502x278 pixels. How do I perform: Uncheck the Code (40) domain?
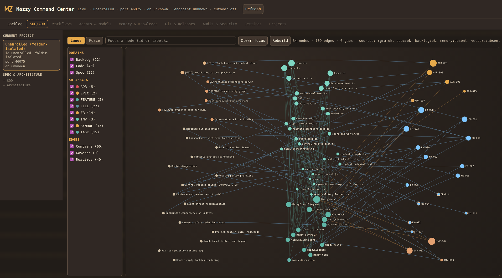pos(72,66)
